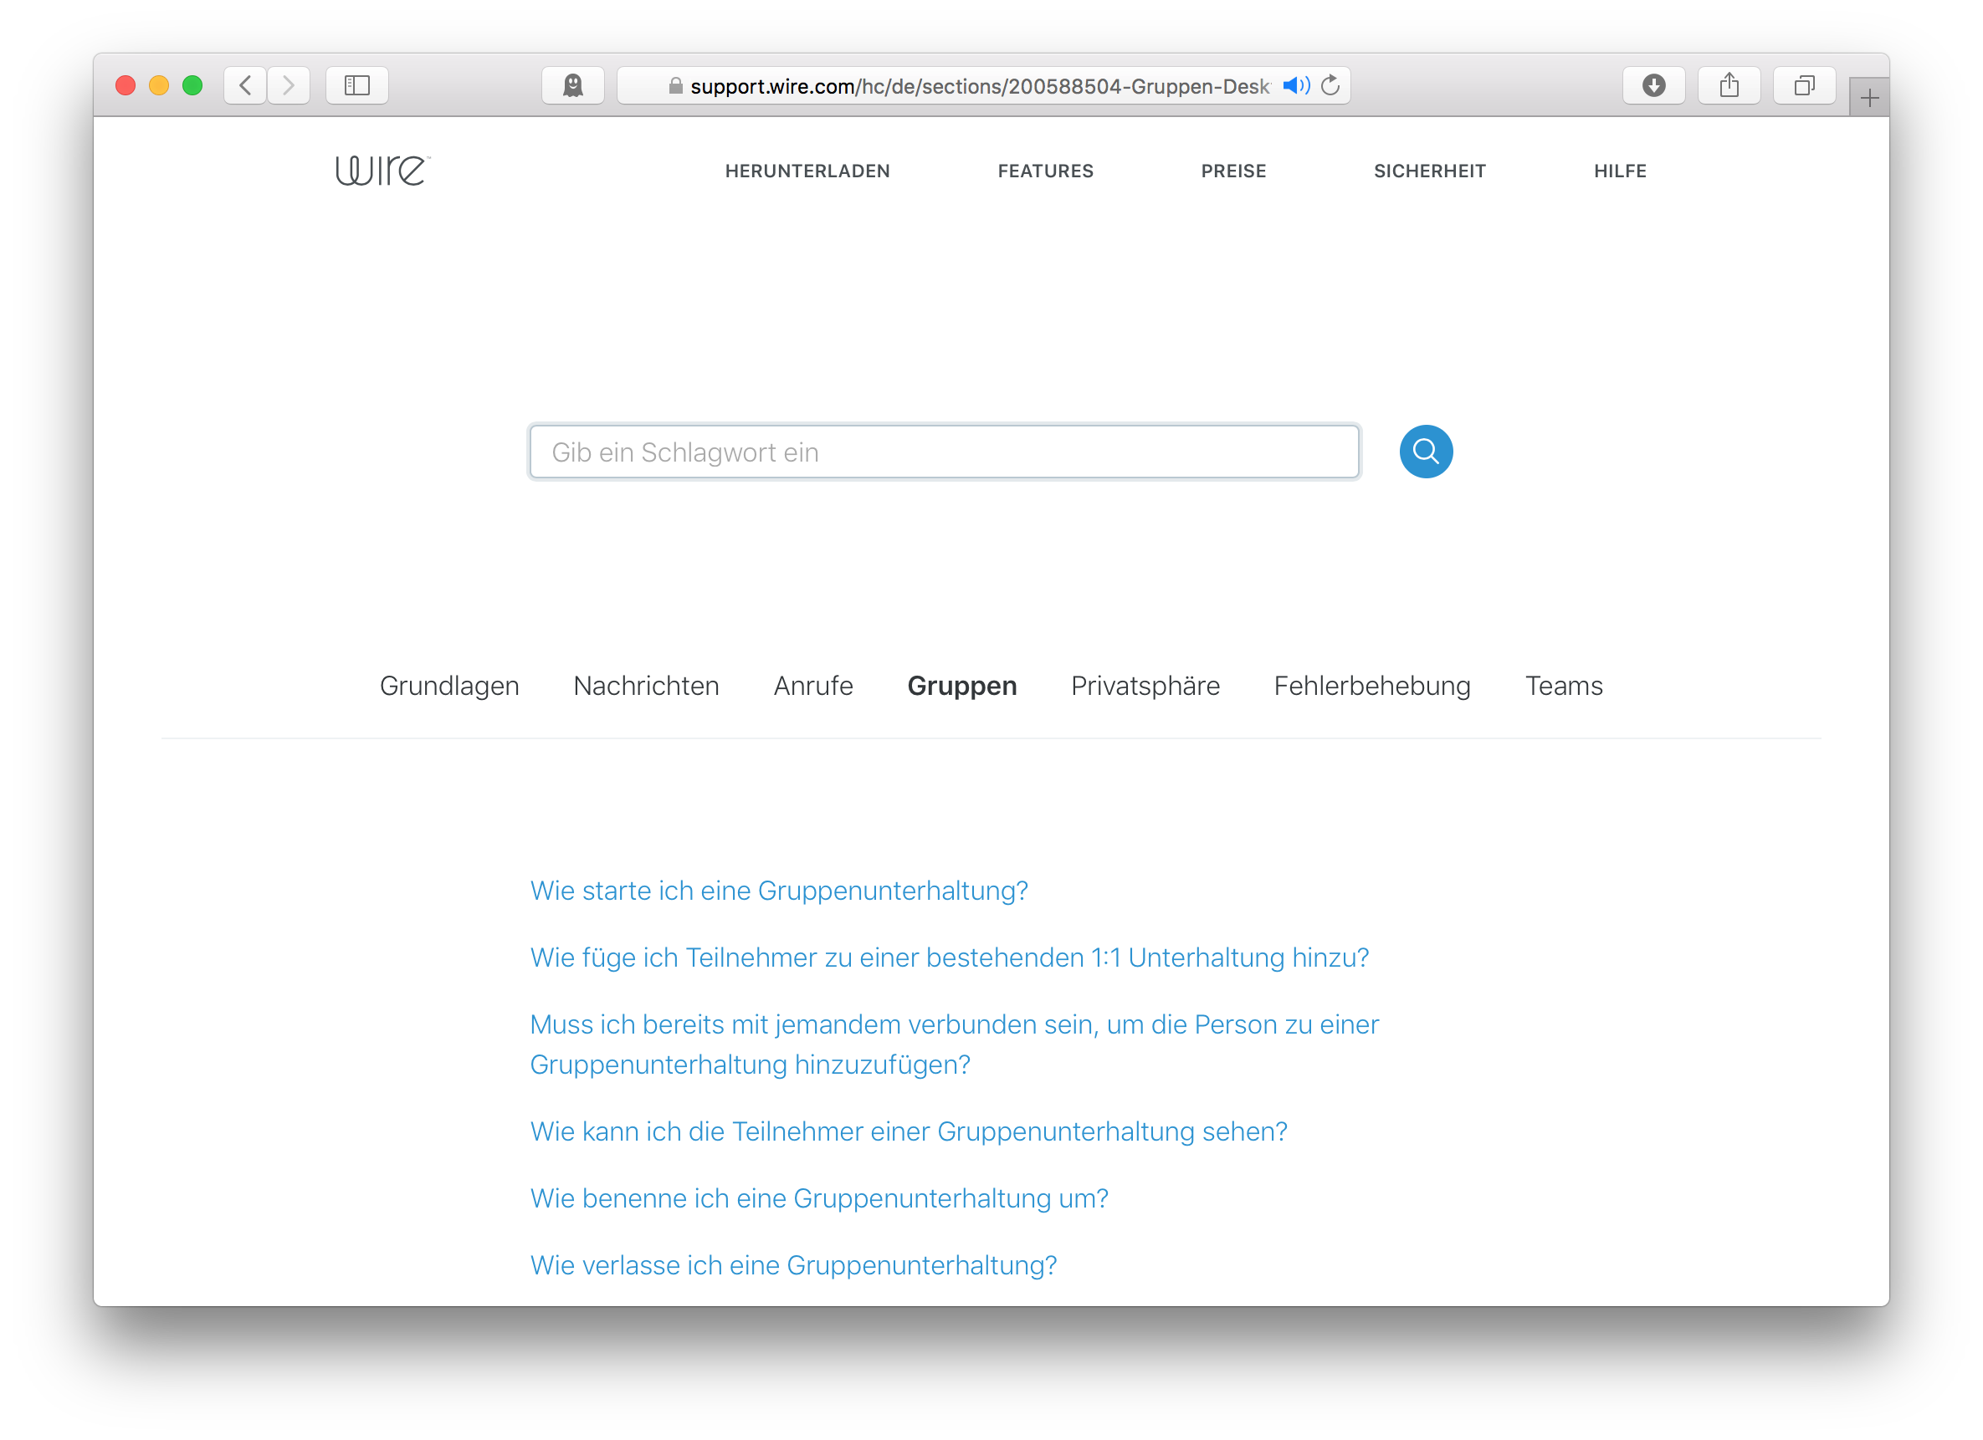Screen dimensions: 1983x1440
Task: Open a new tab with plus
Action: 1868,98
